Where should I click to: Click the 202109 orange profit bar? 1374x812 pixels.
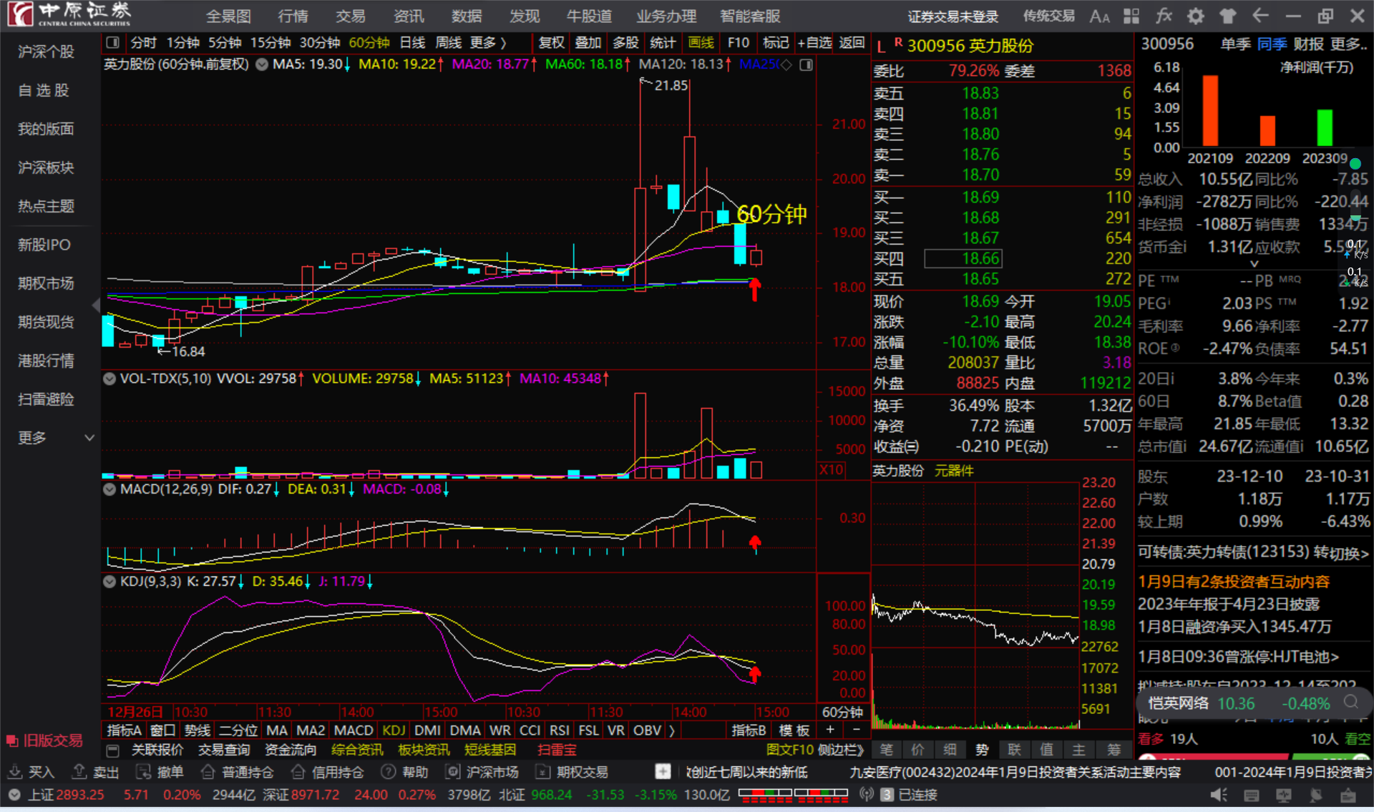pos(1210,110)
